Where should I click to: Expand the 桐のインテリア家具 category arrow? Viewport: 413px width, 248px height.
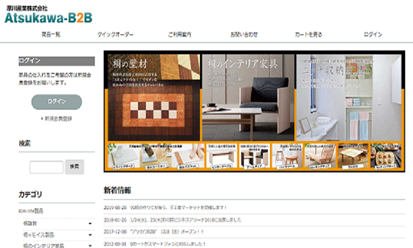90,245
